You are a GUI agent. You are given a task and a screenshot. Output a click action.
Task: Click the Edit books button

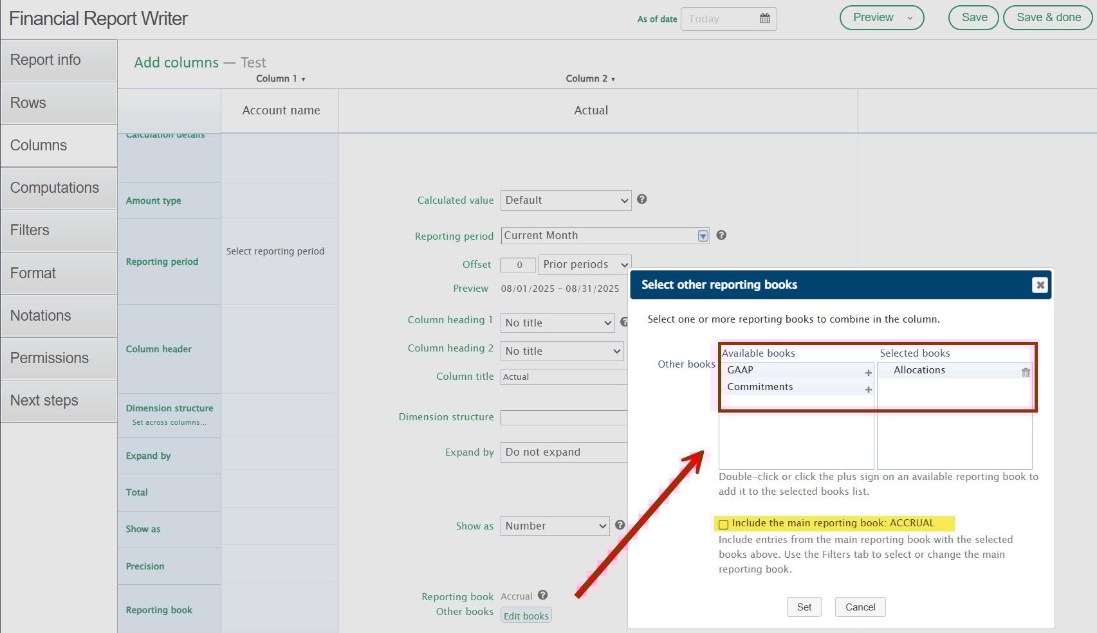click(x=526, y=615)
